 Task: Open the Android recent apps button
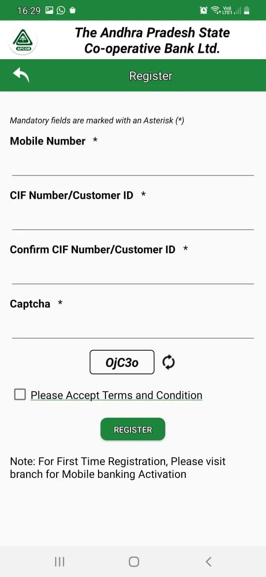(x=60, y=562)
